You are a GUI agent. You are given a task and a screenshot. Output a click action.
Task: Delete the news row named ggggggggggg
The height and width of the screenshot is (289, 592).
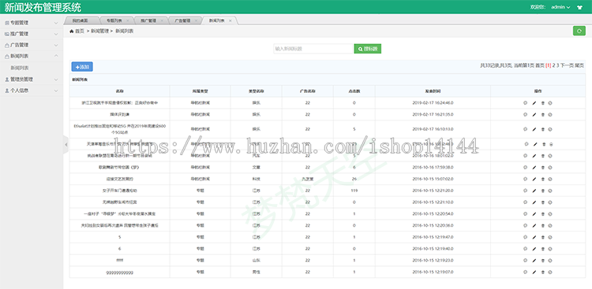[x=542, y=272]
